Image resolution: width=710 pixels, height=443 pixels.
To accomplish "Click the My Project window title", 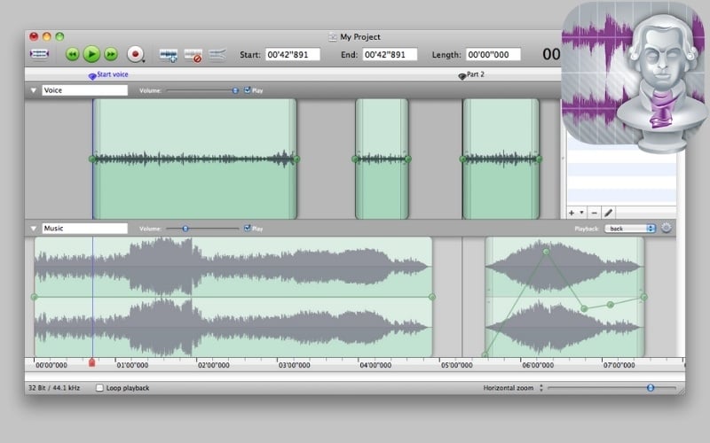I will coord(360,37).
